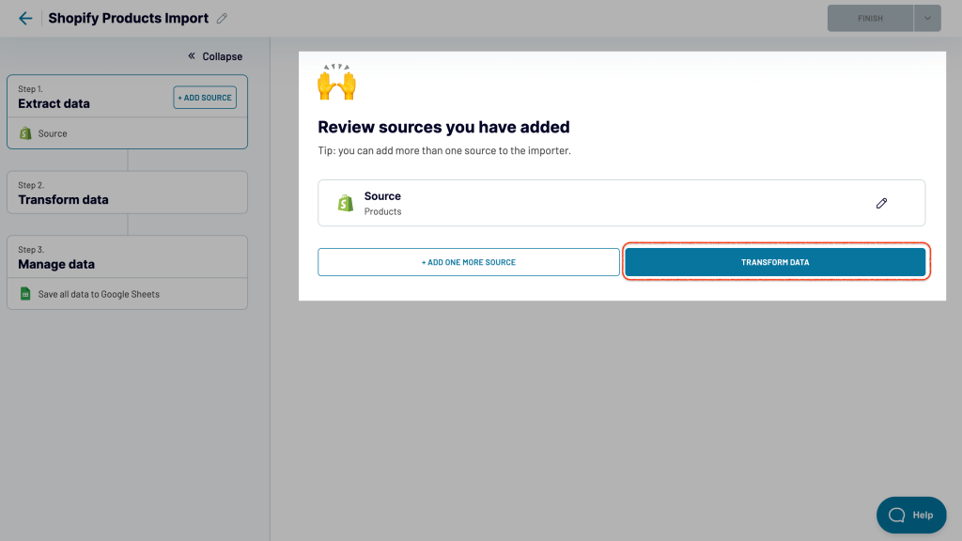962x541 pixels.
Task: Click the TRANSFORM DATA button
Action: [x=775, y=262]
